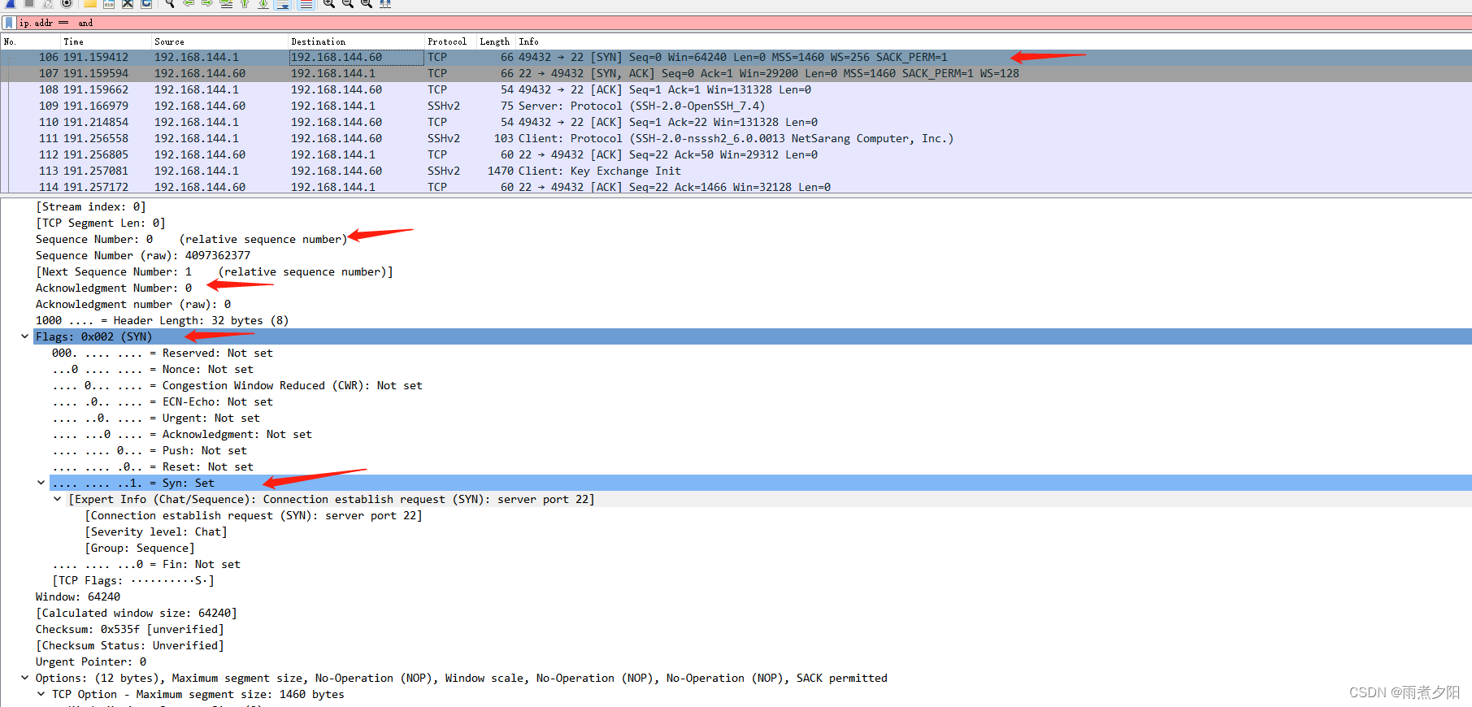Select Acknowledgment Number: 0 line

[x=114, y=288]
